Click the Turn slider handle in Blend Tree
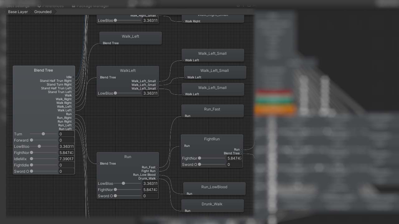Viewport: 399px width, 224px height. click(43, 134)
